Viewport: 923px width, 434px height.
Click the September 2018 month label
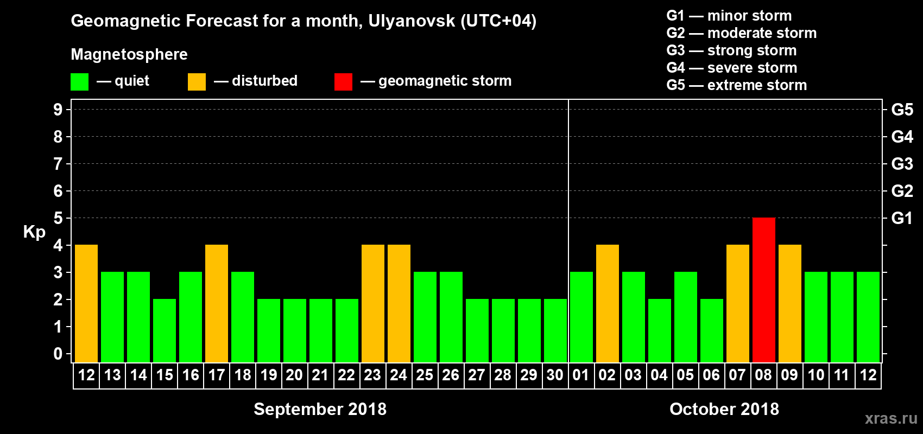coord(320,409)
